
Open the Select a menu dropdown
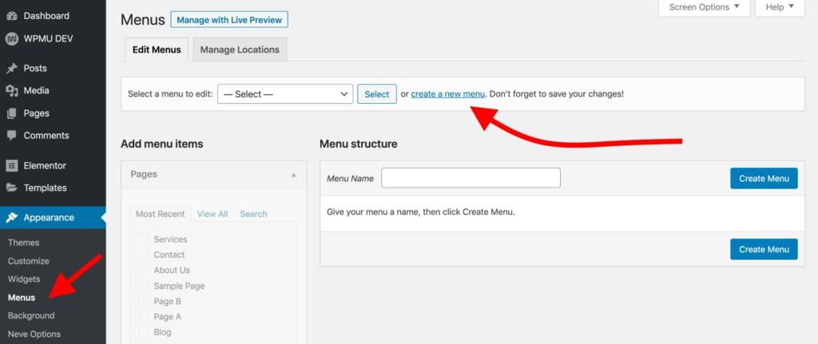pos(285,94)
